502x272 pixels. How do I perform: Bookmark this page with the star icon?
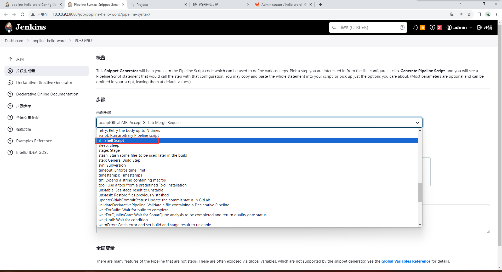[x=469, y=14]
